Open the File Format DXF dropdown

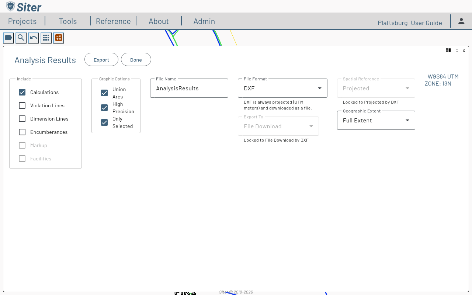pos(282,88)
